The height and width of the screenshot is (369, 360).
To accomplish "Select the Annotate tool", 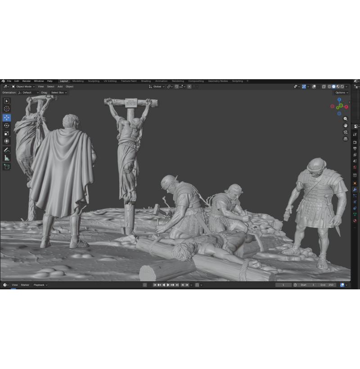I will (x=7, y=150).
